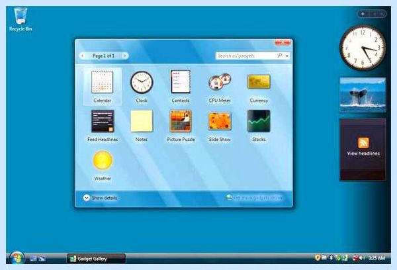The height and width of the screenshot is (270, 397).
Task: Click the Show details label text
Action: pyautogui.click(x=105, y=198)
